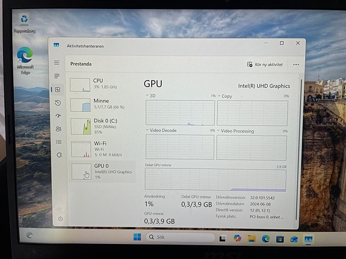This screenshot has height=259, width=346.
Task: Click the Sök taskbar search field
Action: click(181, 237)
